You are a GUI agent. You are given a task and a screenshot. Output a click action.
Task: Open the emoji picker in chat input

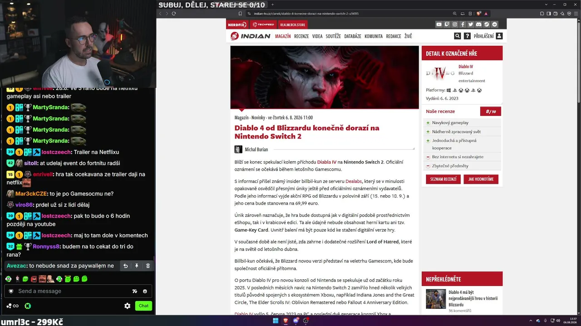pyautogui.click(x=145, y=291)
